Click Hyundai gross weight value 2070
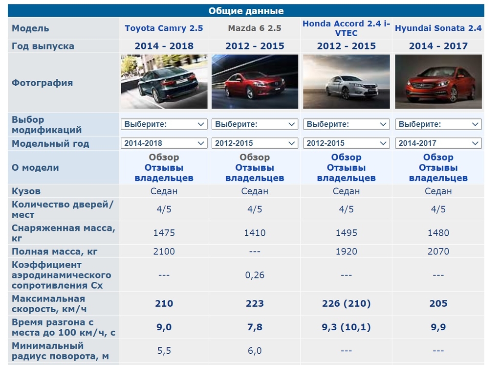500x365 pixels. click(438, 251)
